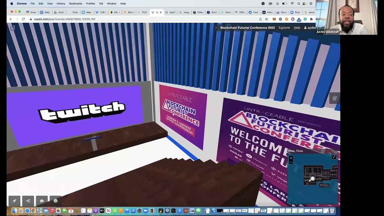
Task: Click the Moss label on the minimap
Action: pyautogui.click(x=324, y=185)
